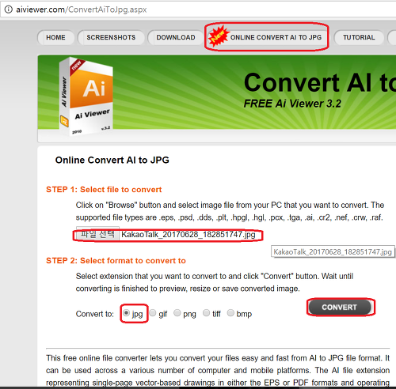396x389 pixels.
Task: Click the 파일 선택 file chooser button
Action: 97,233
